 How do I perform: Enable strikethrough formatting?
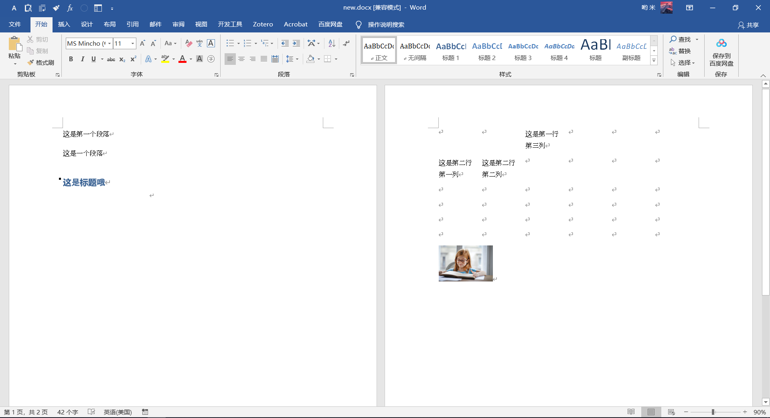[x=111, y=59]
